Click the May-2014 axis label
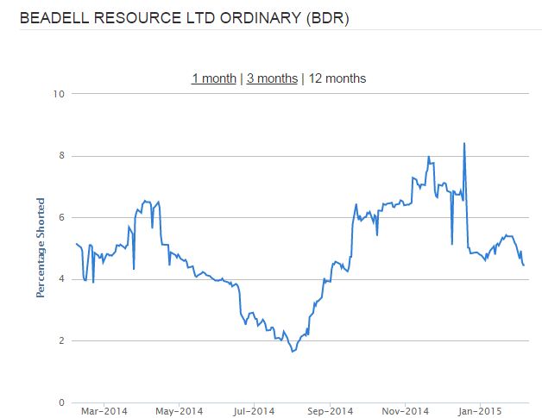542x418 pixels. (179, 411)
